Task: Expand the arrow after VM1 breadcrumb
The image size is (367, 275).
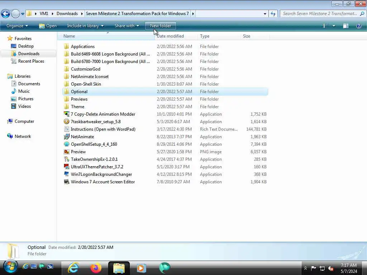Action: coord(52,14)
